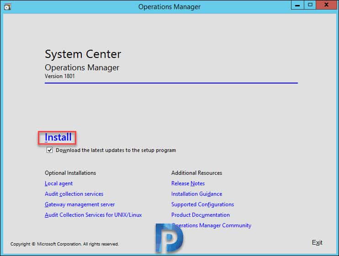Click the Microsoft copyright notice text
Viewport: 339px width, 256px height.
coord(64,244)
